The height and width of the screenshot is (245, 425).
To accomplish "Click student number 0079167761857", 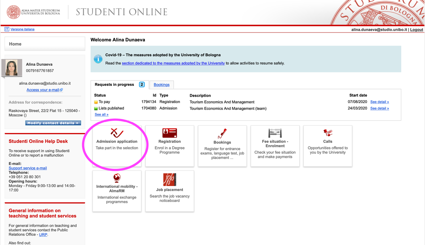I will pyautogui.click(x=40, y=71).
